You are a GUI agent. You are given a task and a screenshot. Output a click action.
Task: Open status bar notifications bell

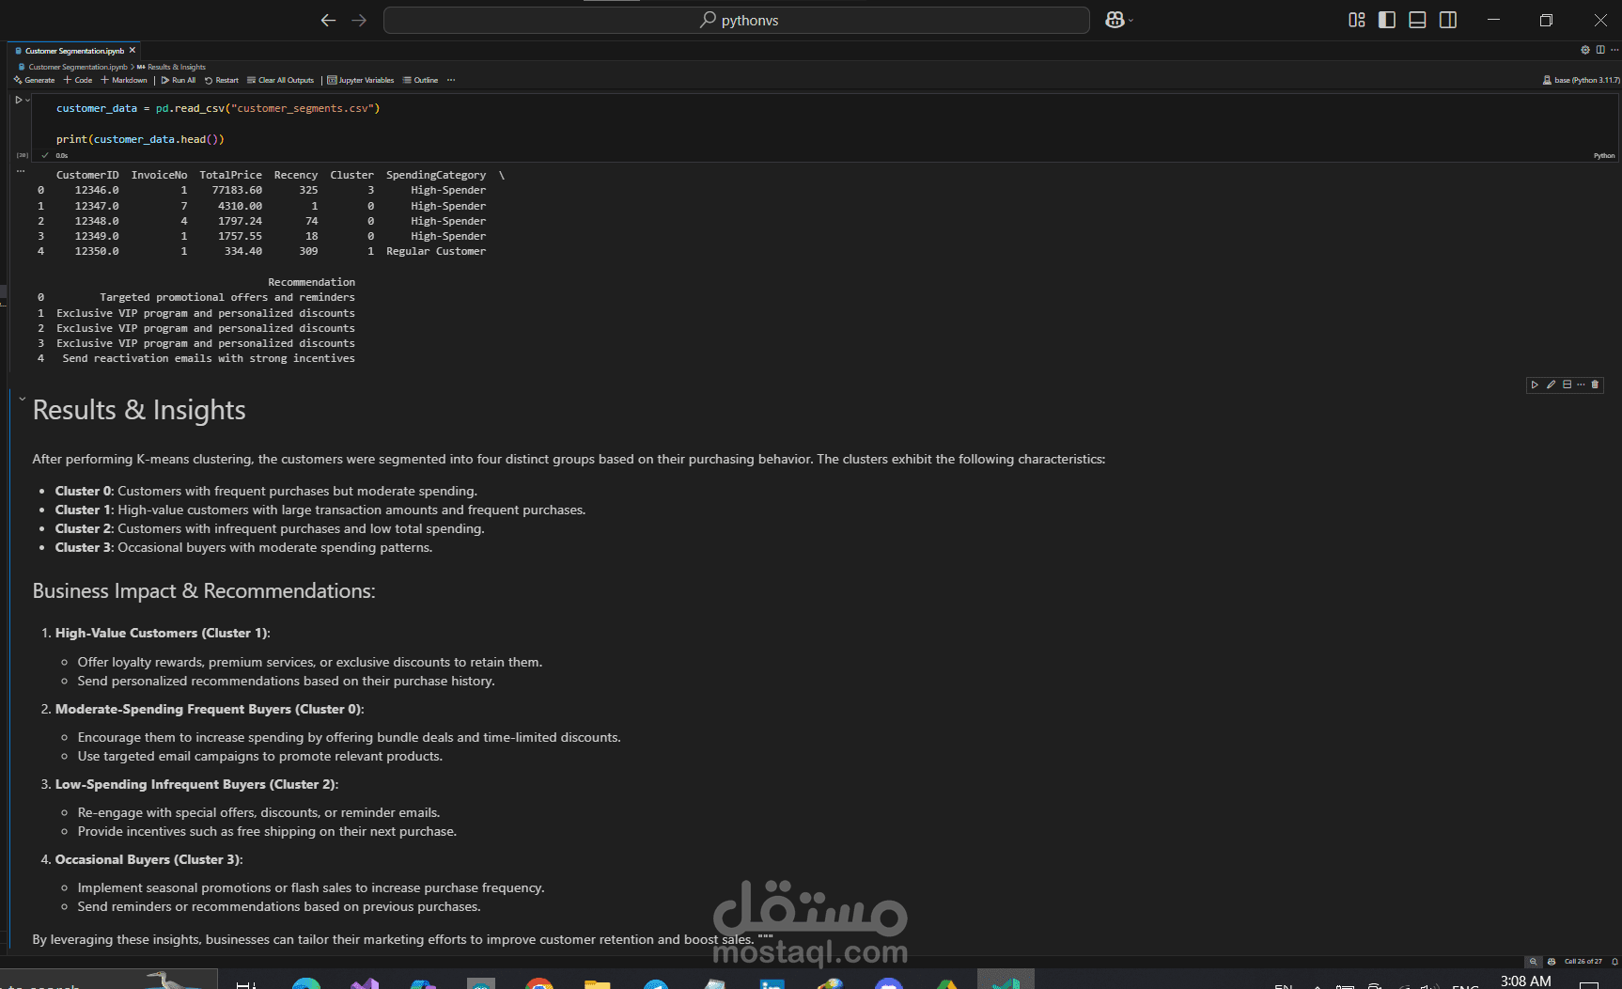pyautogui.click(x=1614, y=962)
